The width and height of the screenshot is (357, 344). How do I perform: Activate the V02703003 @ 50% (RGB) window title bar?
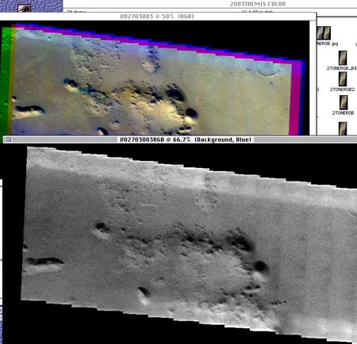tap(158, 17)
